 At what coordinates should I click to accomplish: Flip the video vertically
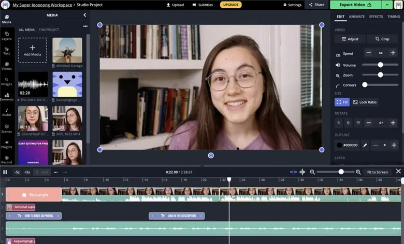tap(358, 123)
